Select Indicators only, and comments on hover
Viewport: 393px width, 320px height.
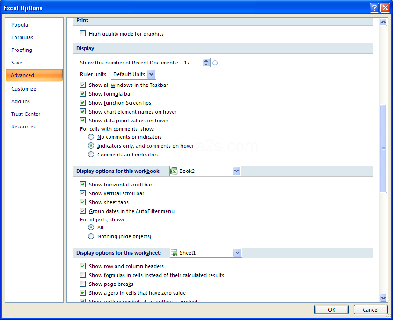(x=91, y=146)
